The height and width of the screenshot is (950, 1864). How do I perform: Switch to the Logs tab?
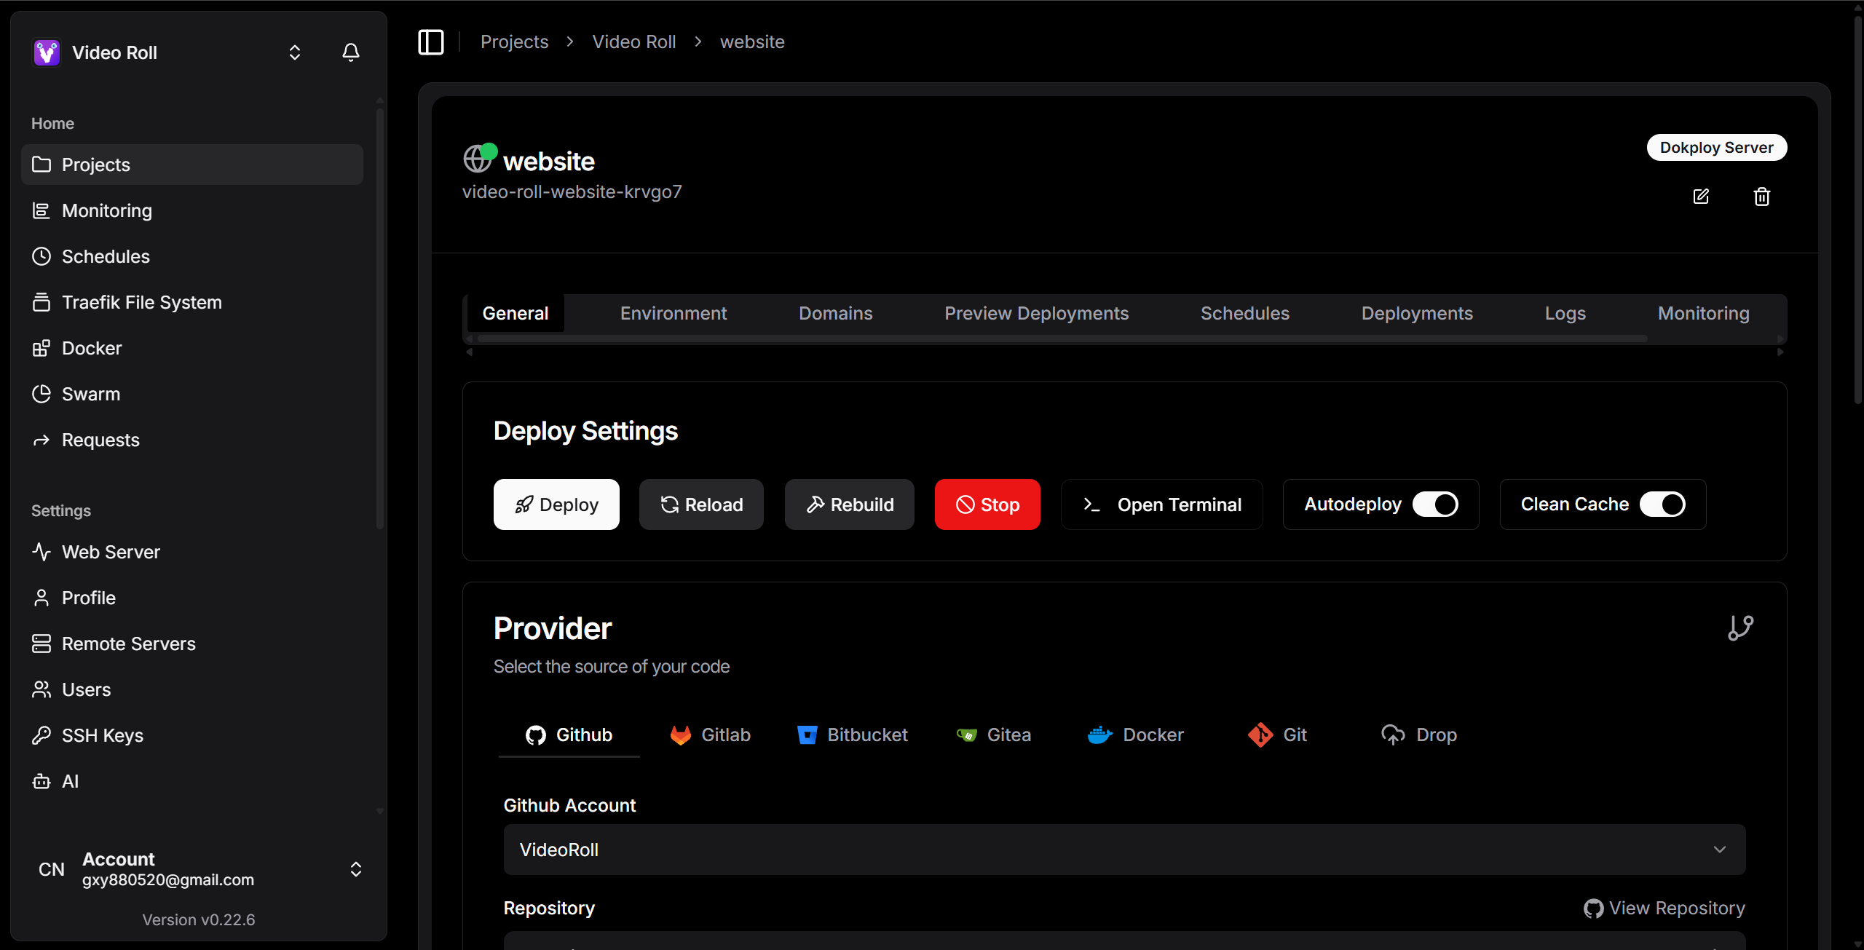(x=1565, y=313)
